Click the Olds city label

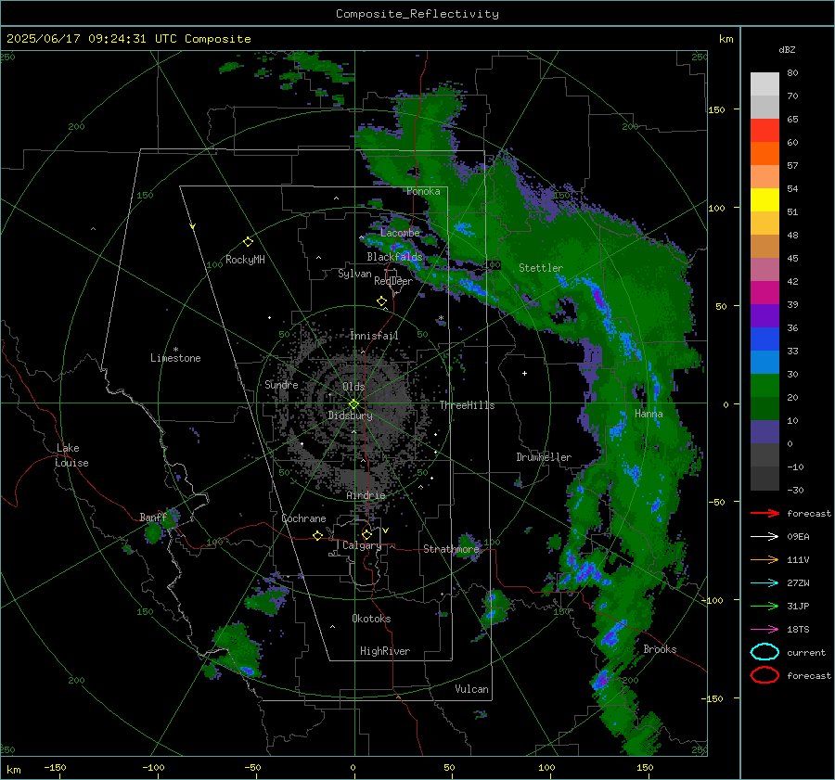(x=353, y=387)
